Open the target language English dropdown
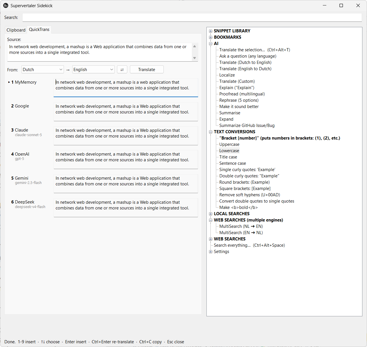This screenshot has width=367, height=347. [x=93, y=70]
